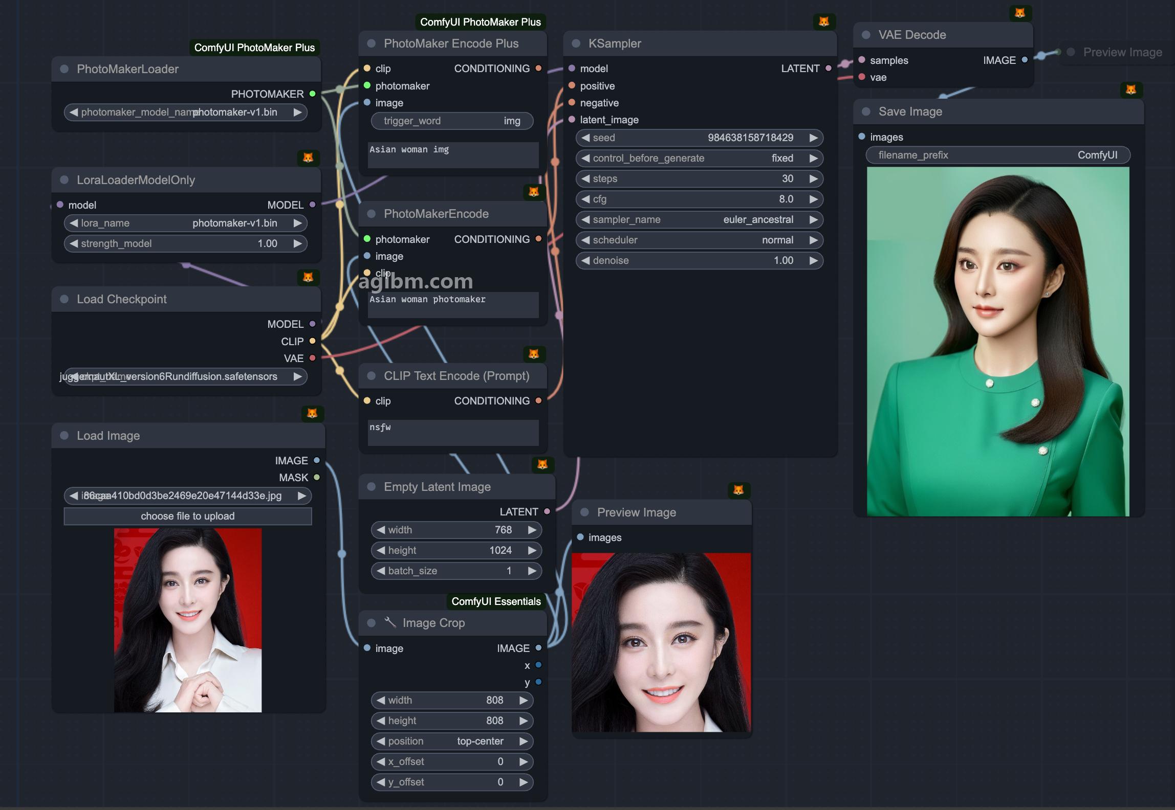The width and height of the screenshot is (1175, 810).
Task: Open Image Crop position top-center dropdown
Action: point(452,741)
